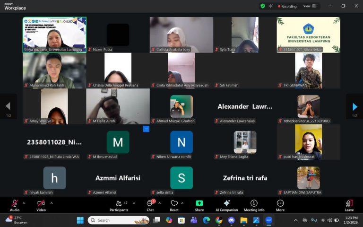Open the Chat panel
The image size is (363, 227).
coord(150,205)
